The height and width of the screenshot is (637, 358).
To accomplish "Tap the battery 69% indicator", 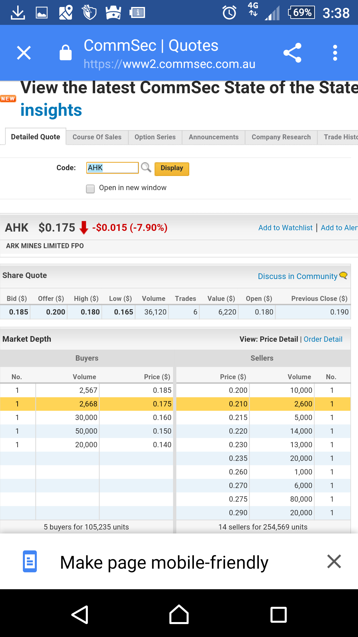I will point(301,13).
